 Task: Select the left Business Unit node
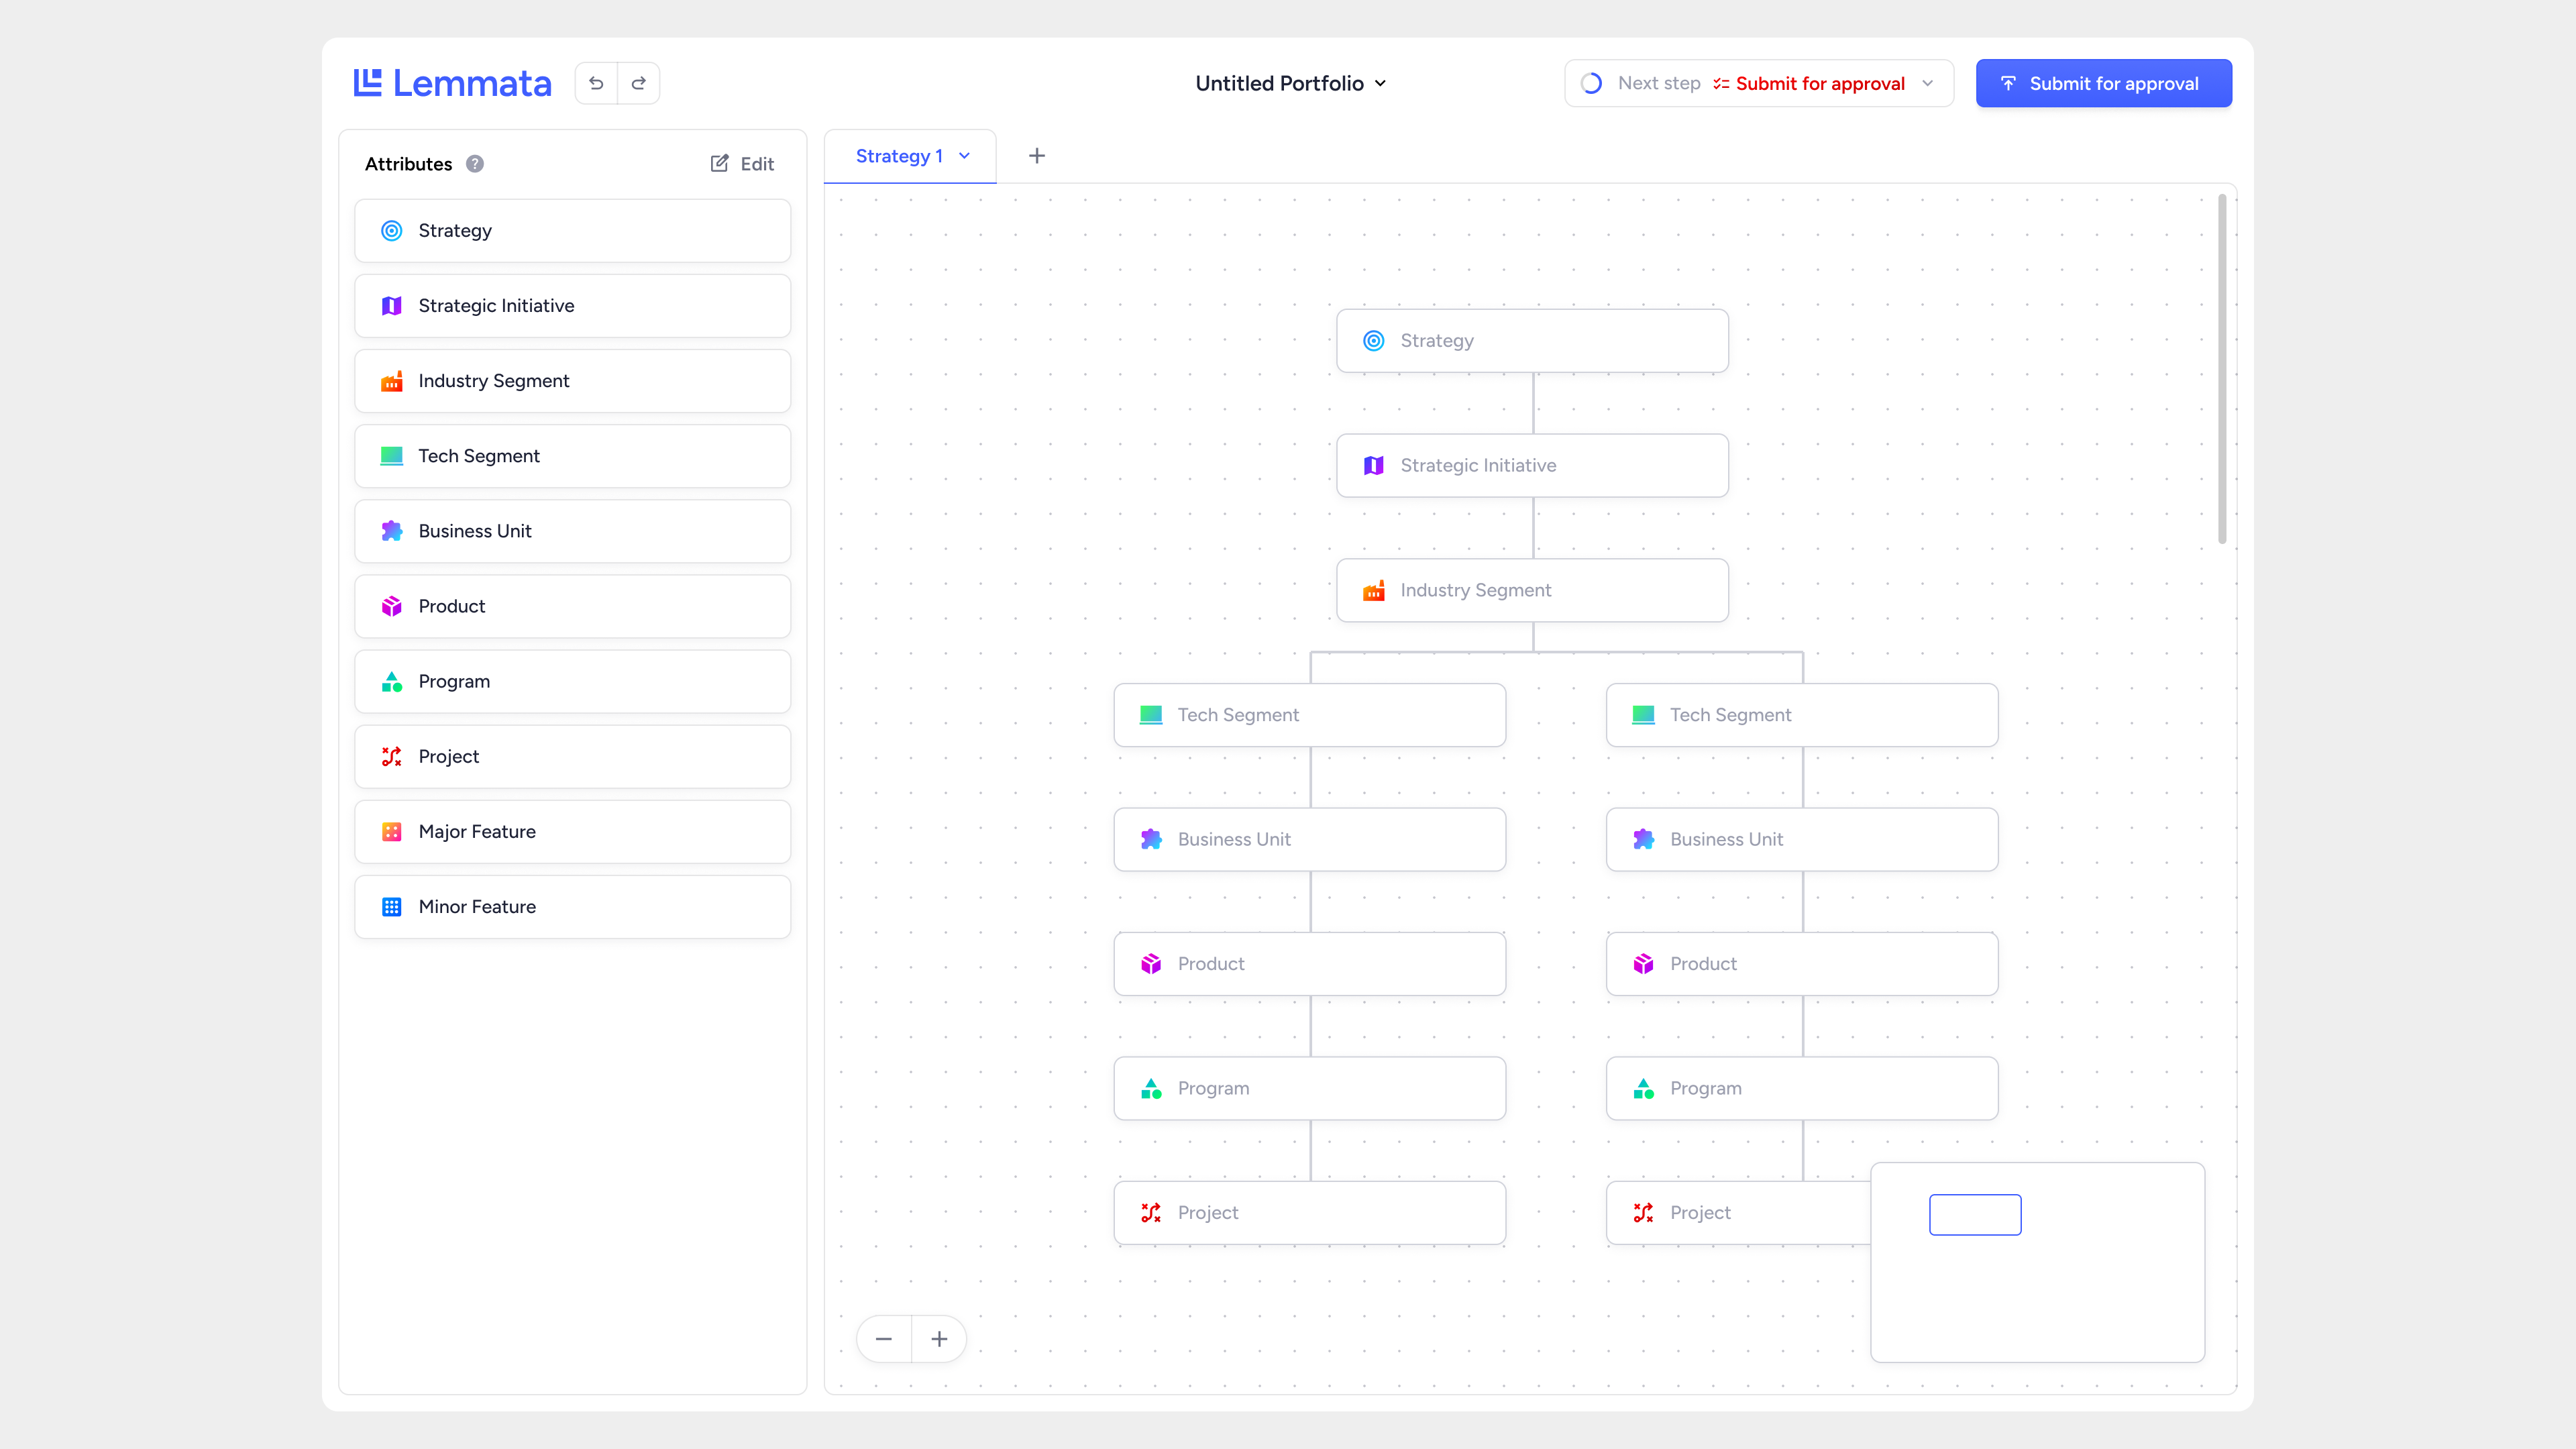pyautogui.click(x=1310, y=839)
